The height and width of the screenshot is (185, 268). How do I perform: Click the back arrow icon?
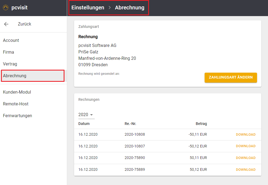click(x=6, y=24)
